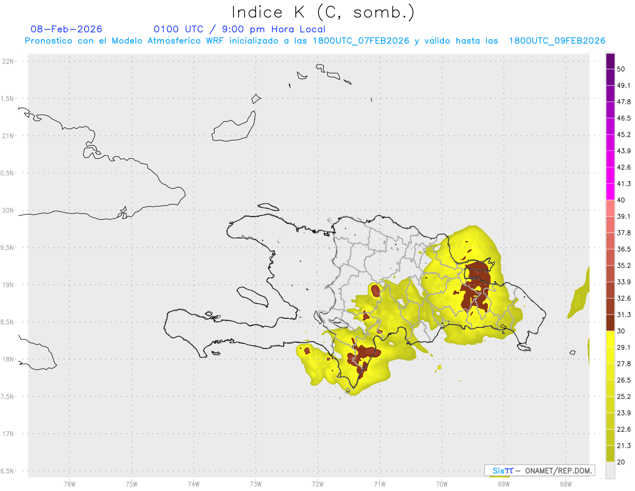Click the "74W" longitude axis label
The image size is (635, 491).
193,484
